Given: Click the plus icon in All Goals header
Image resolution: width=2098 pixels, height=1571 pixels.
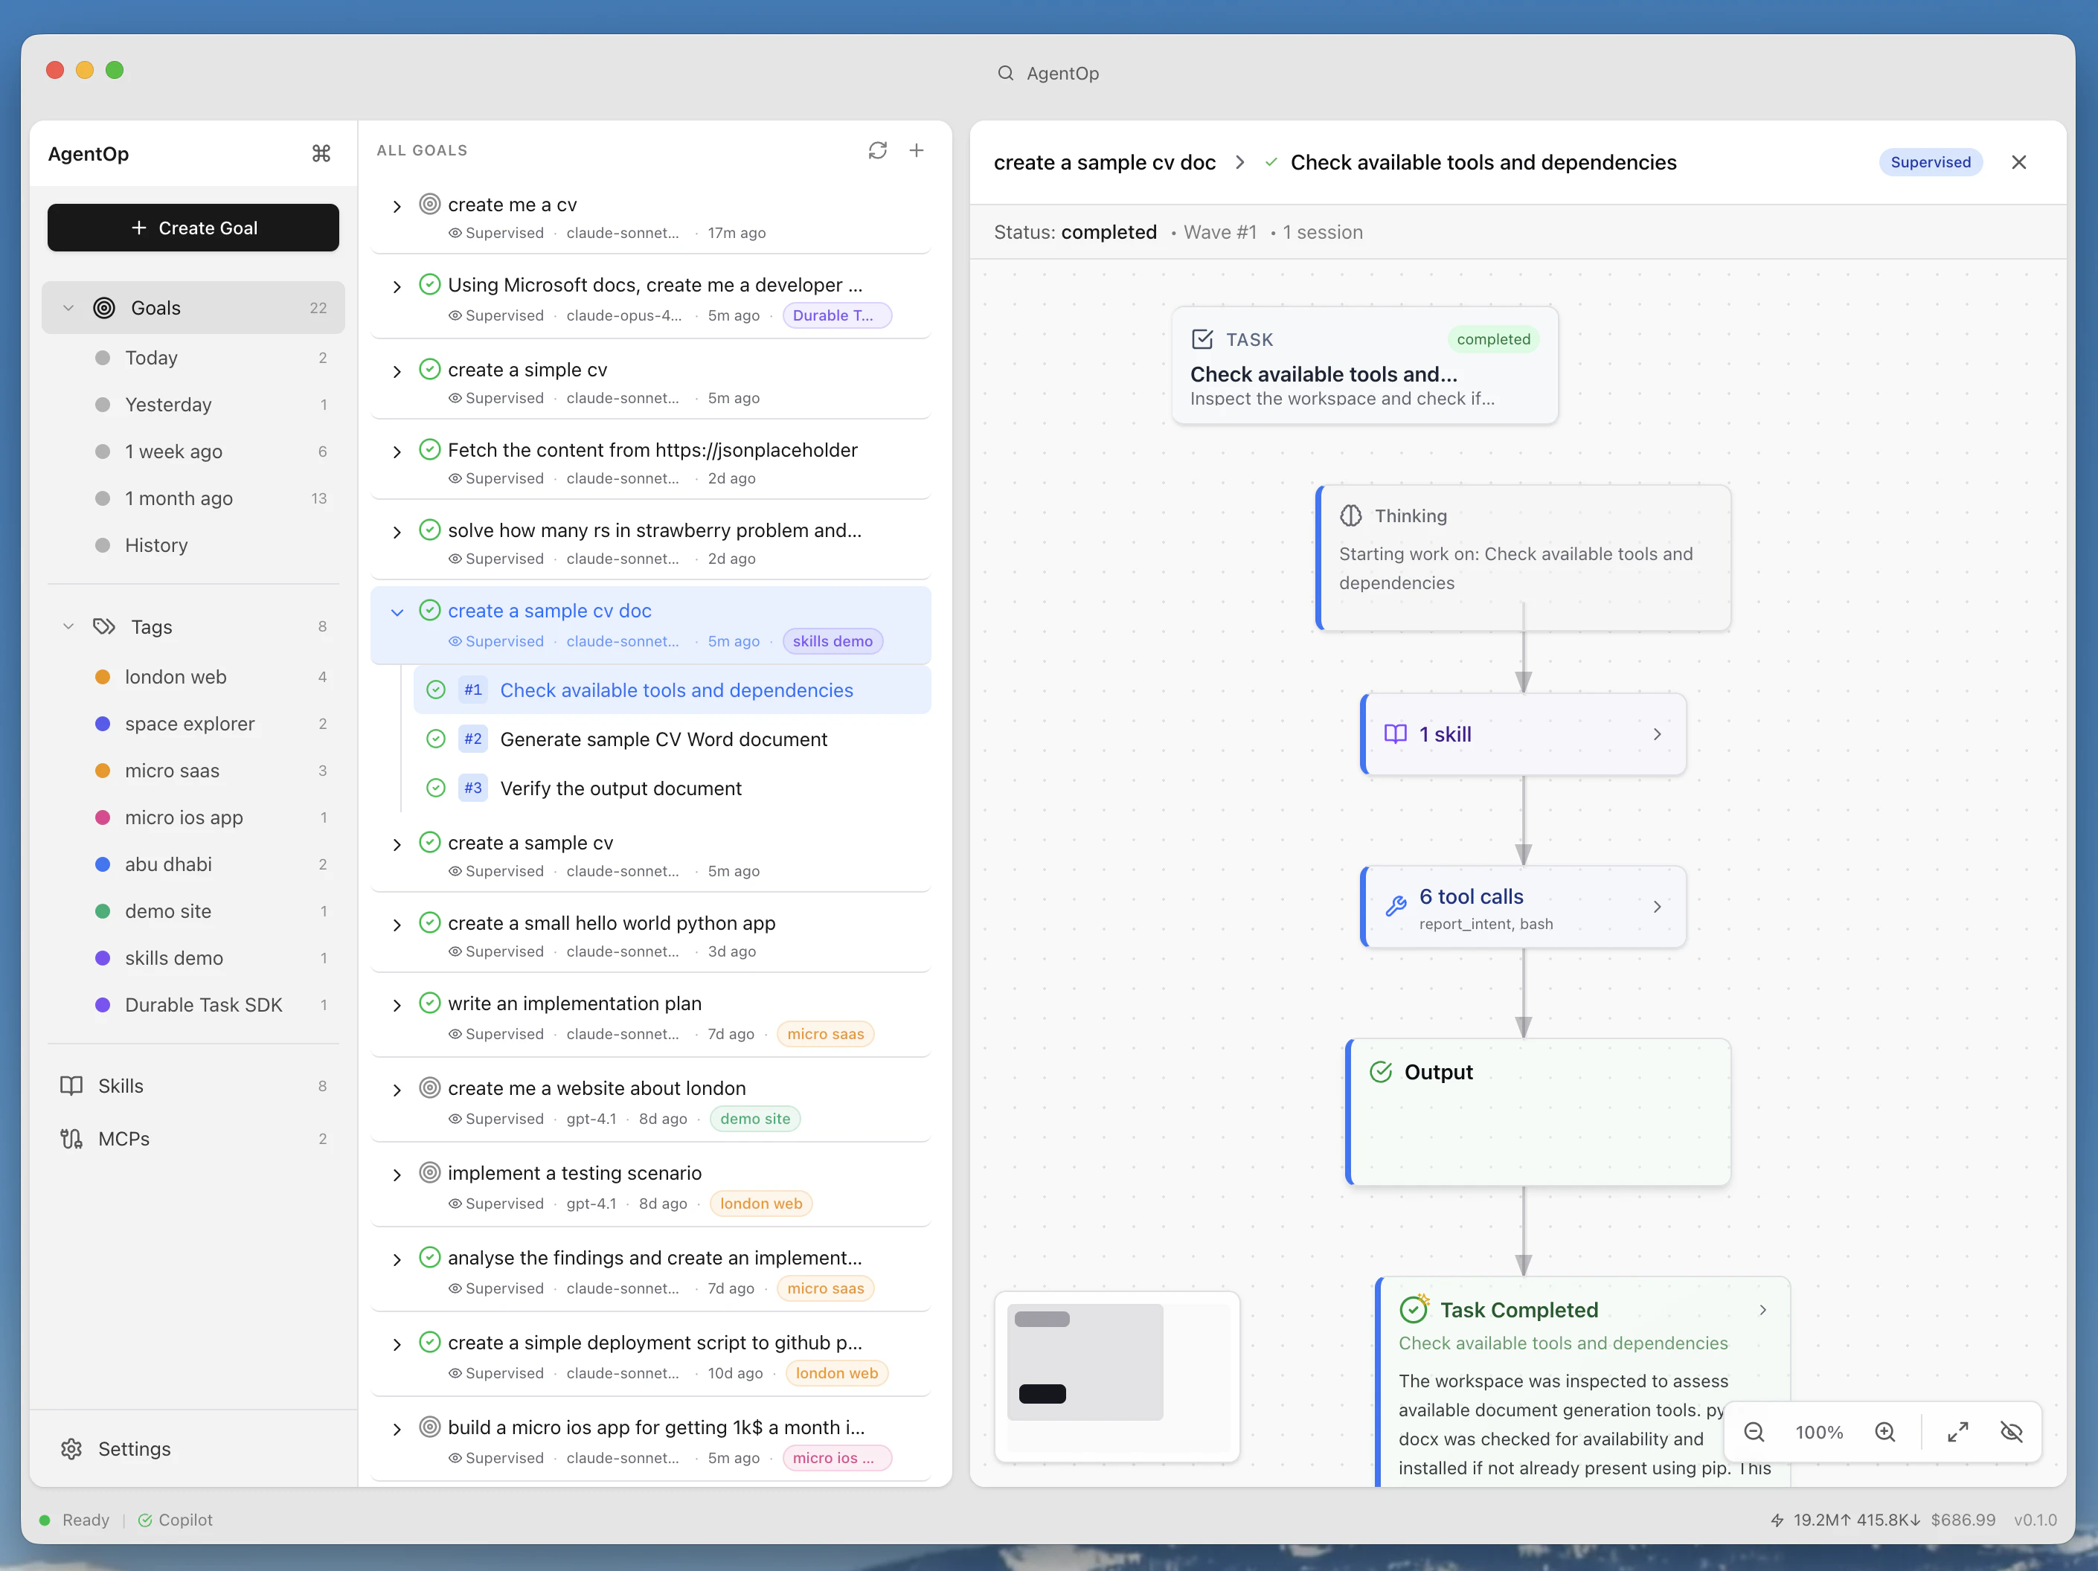Looking at the screenshot, I should (x=917, y=150).
